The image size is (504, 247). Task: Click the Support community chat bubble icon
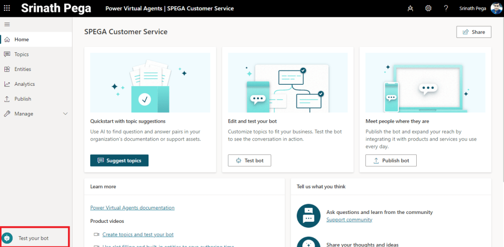pos(309,215)
